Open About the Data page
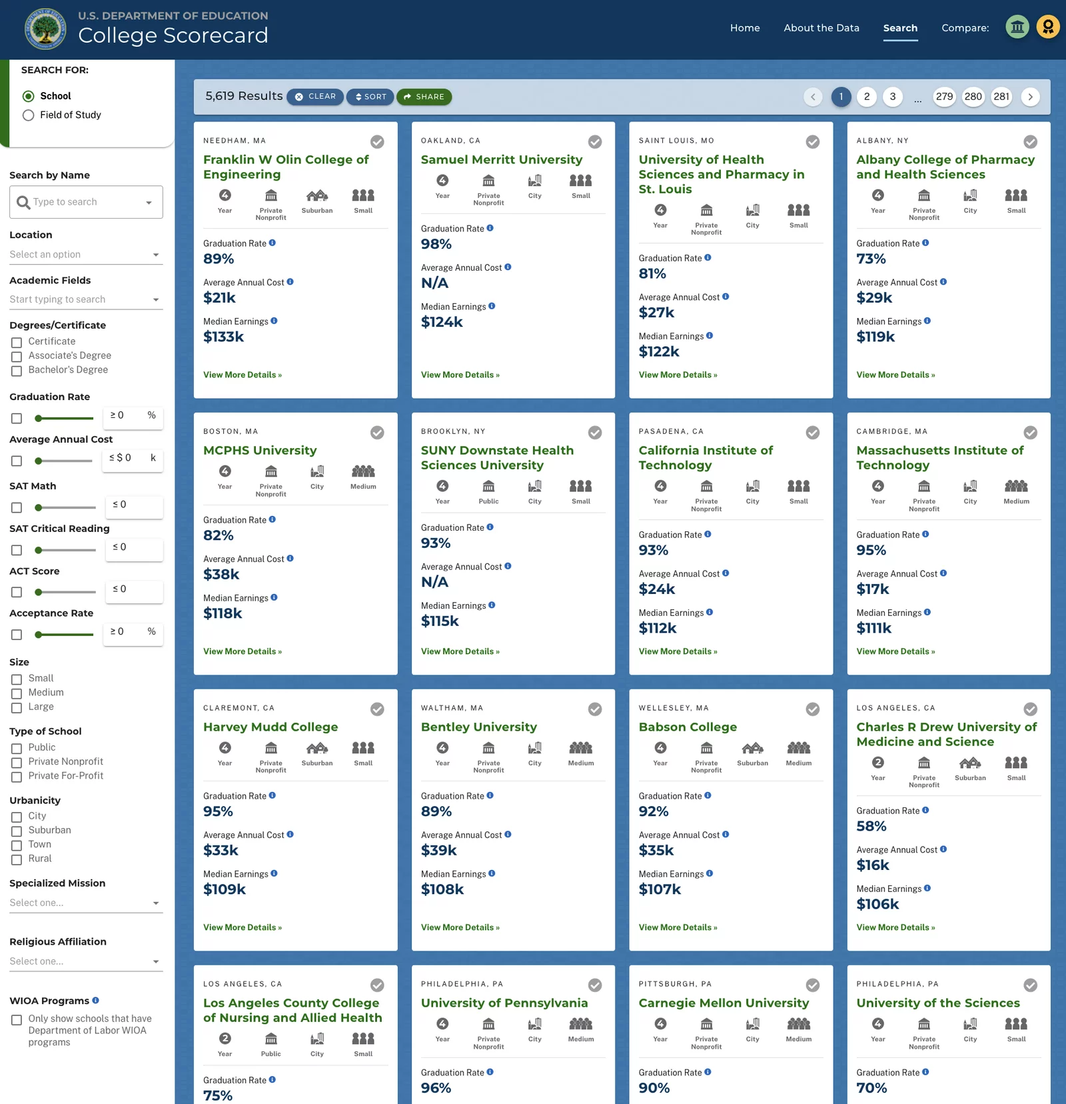 [821, 28]
